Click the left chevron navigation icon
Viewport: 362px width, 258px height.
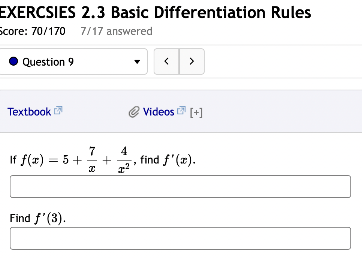click(166, 61)
